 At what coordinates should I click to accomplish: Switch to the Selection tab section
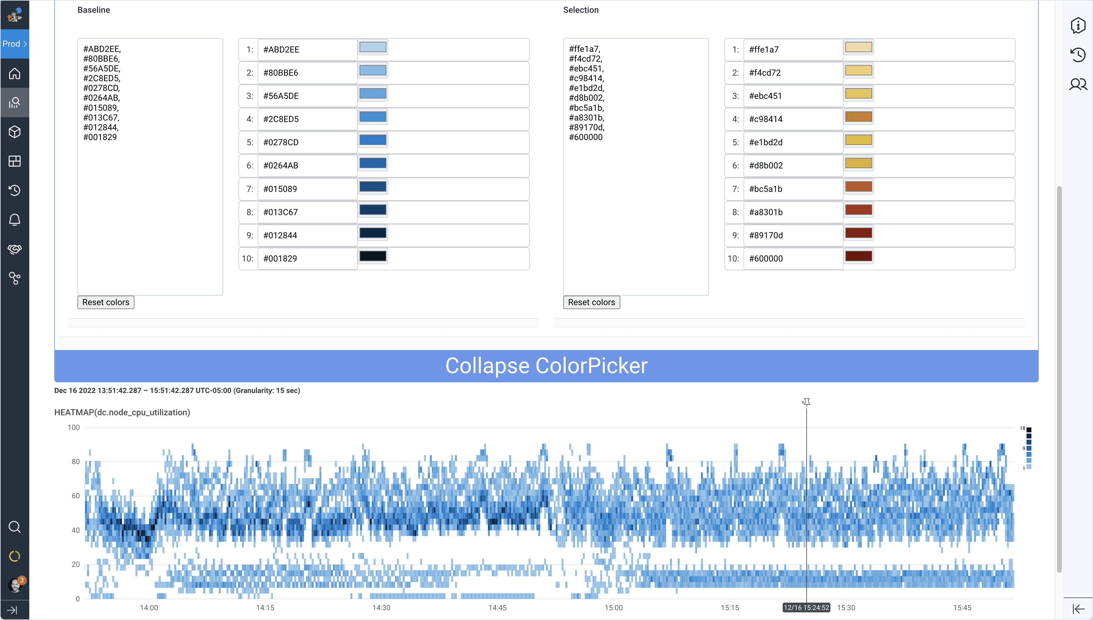tap(581, 9)
